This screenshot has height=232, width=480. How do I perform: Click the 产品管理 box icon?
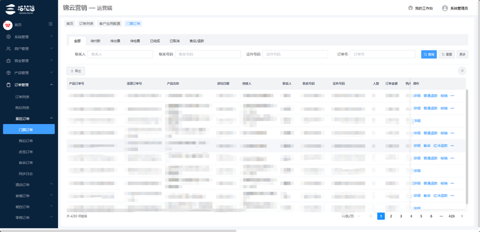[8, 73]
